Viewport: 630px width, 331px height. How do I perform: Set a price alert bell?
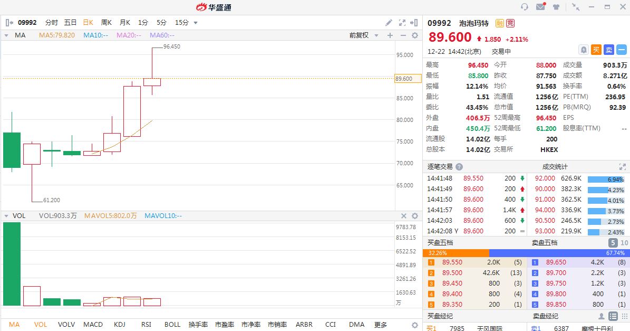584,50
